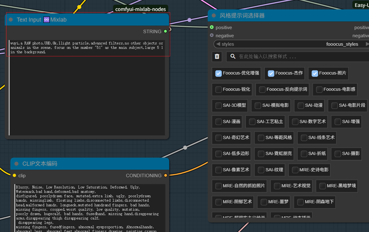
Task: Tick SAI-低多边形 style
Action: pyautogui.click(x=218, y=154)
